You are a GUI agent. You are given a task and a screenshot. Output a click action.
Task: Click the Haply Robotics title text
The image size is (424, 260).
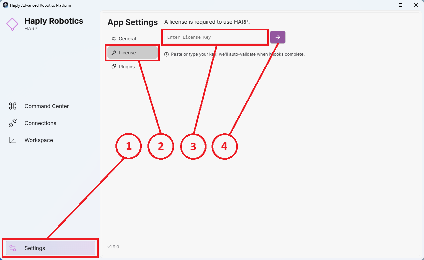(x=54, y=21)
